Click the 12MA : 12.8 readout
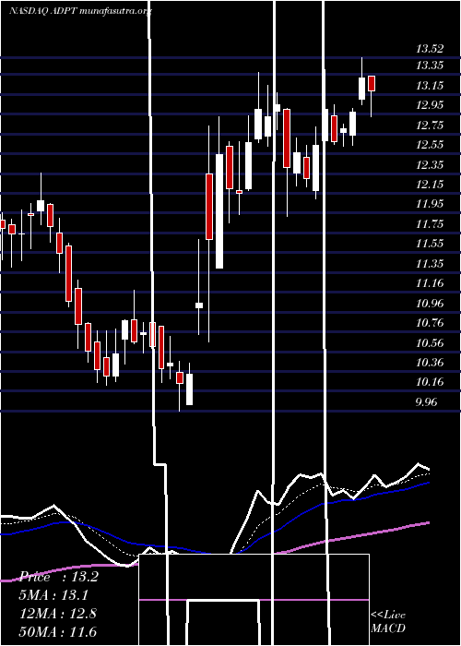Image resolution: width=461 pixels, height=646 pixels. click(58, 614)
